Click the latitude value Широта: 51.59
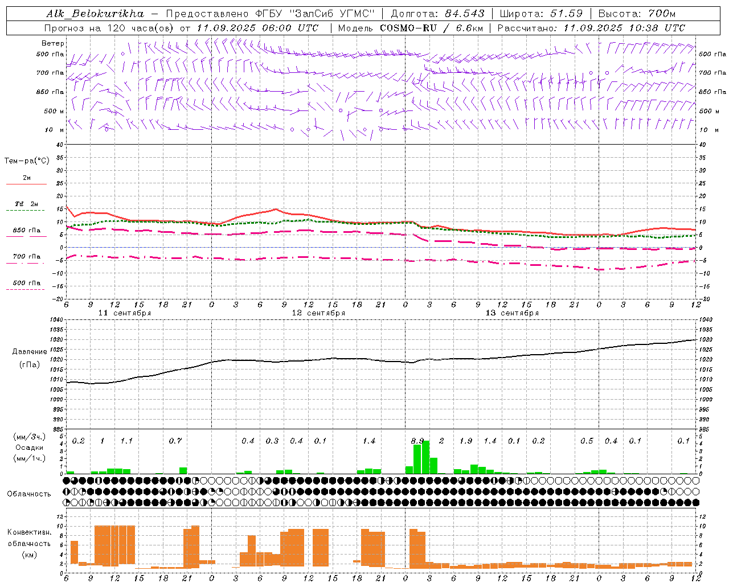Image resolution: width=729 pixels, height=583 pixels. [x=541, y=14]
